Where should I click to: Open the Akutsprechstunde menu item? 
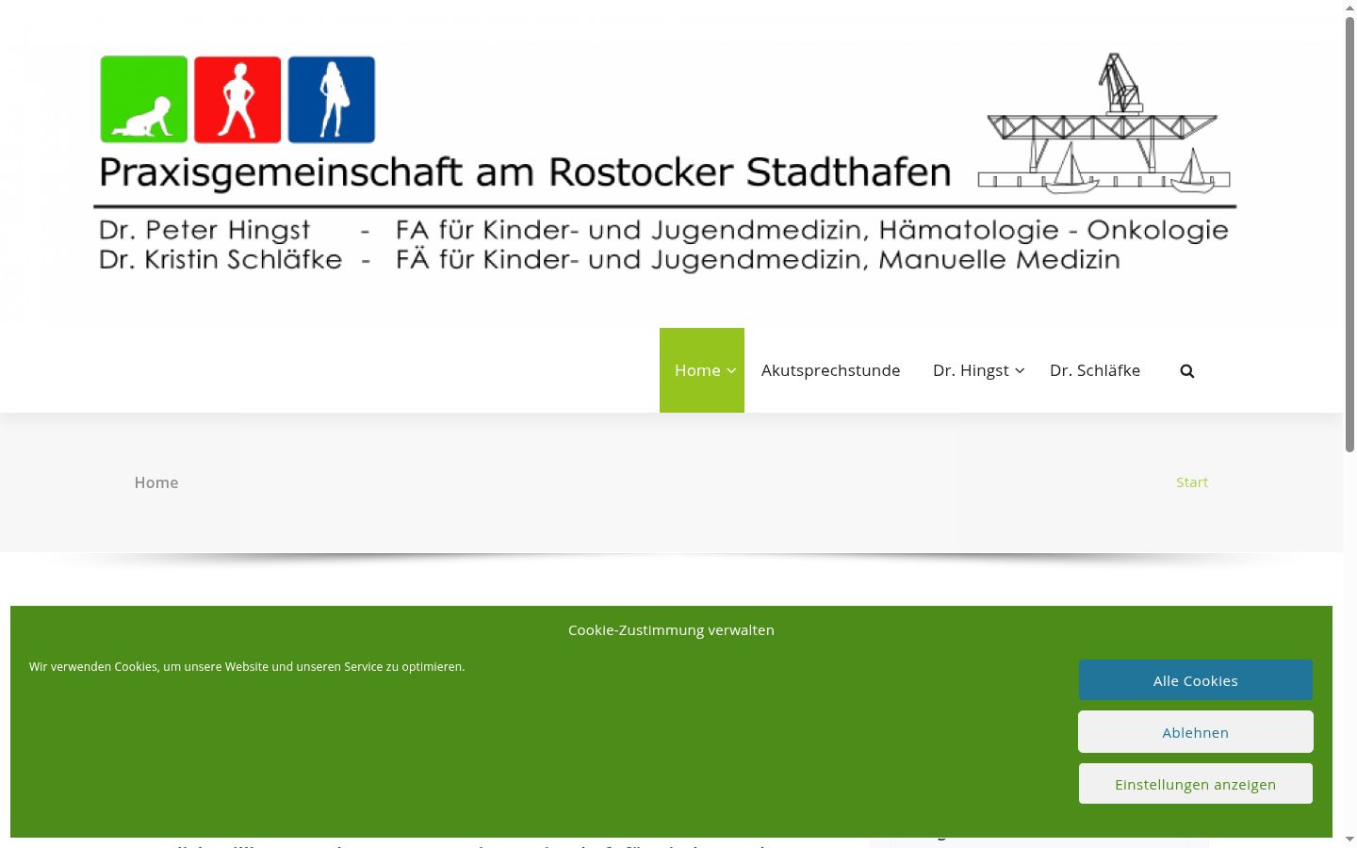[x=831, y=370]
